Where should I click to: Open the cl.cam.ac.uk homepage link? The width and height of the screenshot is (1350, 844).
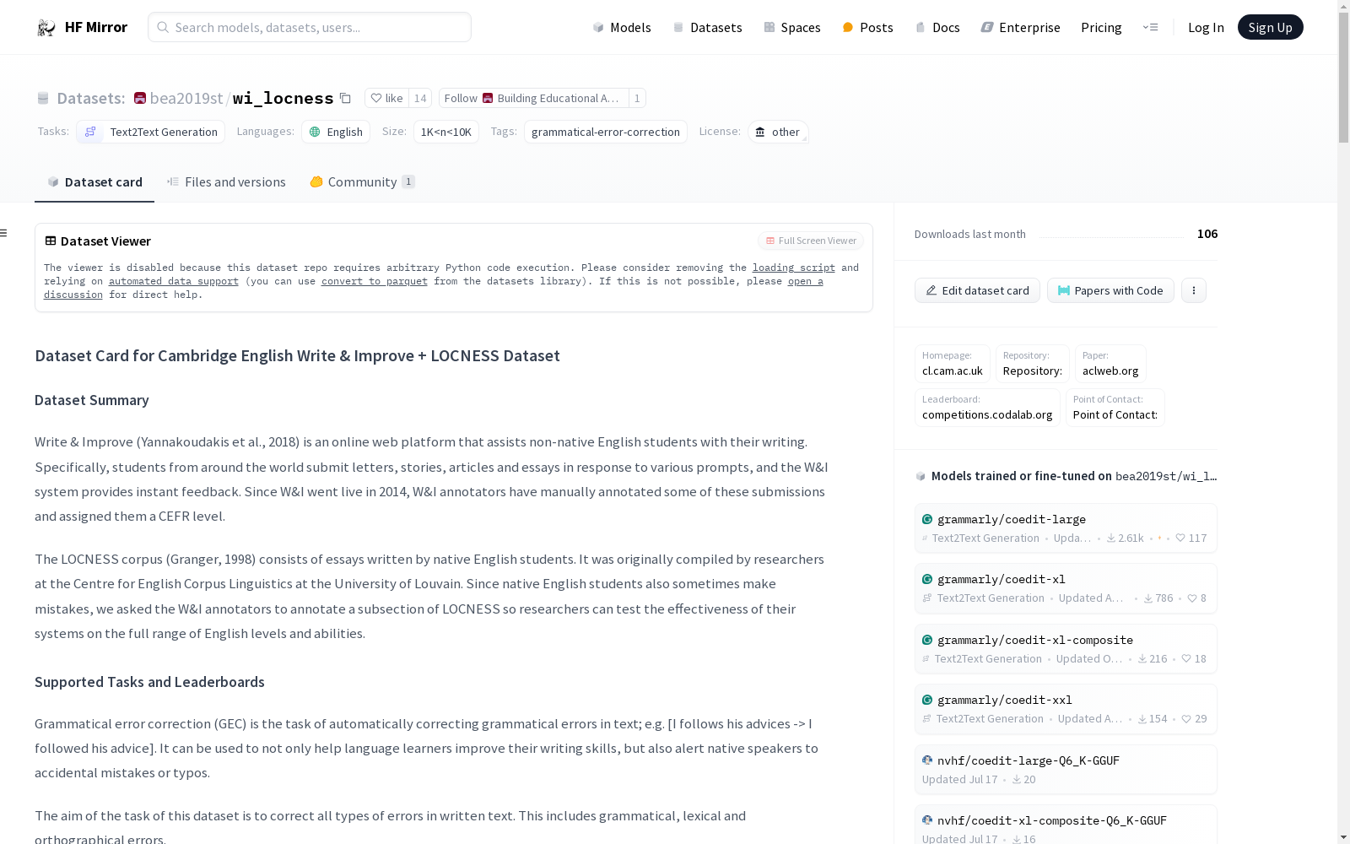tap(953, 364)
